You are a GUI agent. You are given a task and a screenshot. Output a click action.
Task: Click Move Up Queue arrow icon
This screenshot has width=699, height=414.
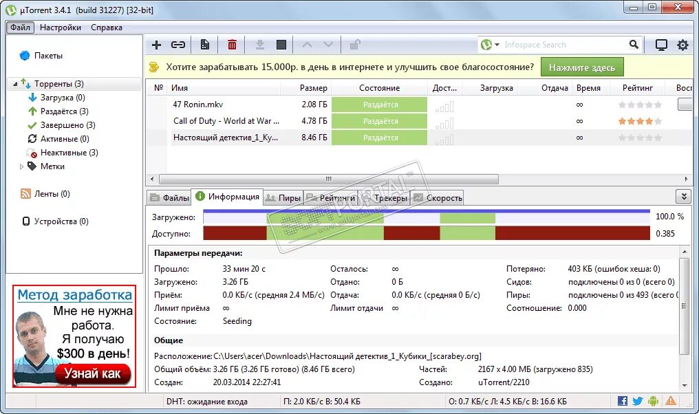[307, 45]
